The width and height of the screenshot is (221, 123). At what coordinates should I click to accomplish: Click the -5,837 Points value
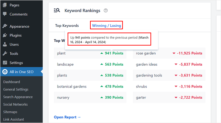pos(191,64)
